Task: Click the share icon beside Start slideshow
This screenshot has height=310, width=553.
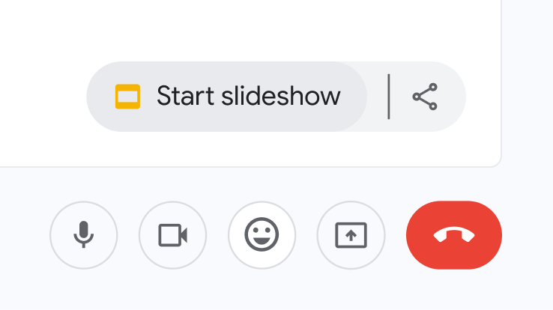Action: click(425, 97)
